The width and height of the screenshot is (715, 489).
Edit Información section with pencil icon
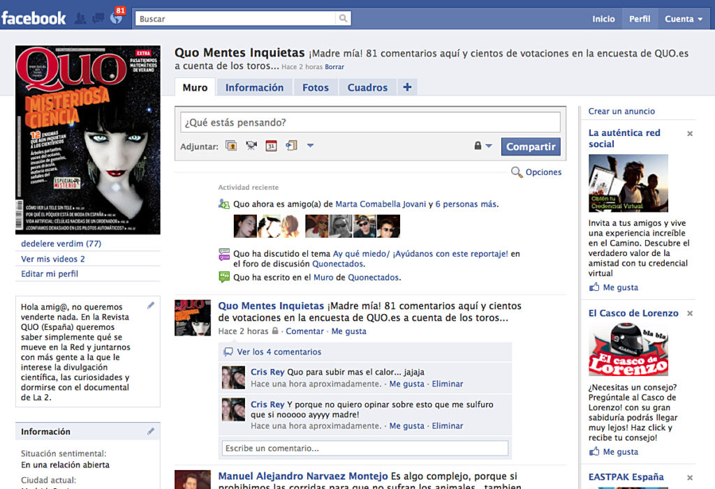pyautogui.click(x=151, y=431)
